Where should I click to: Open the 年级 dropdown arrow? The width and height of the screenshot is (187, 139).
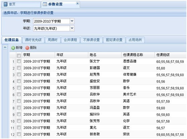[72, 28]
